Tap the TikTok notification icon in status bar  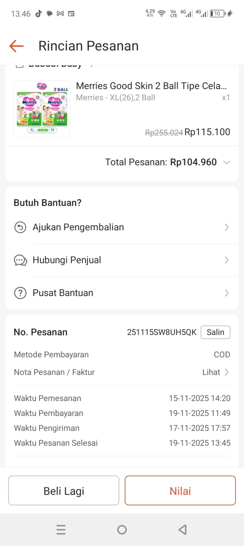tap(38, 14)
